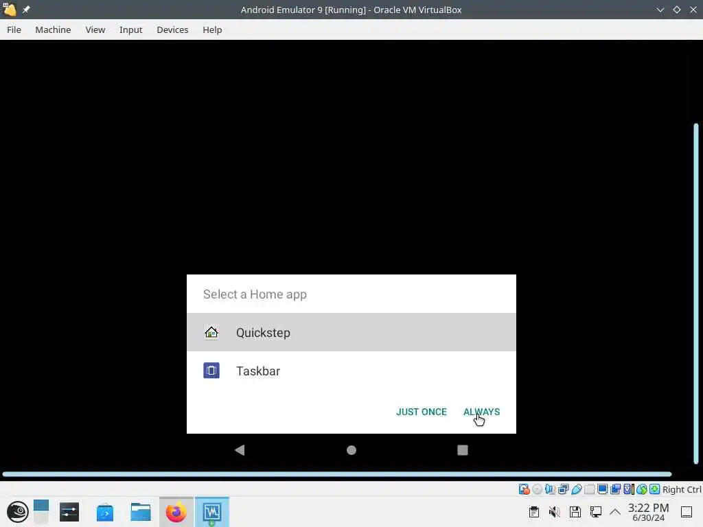
Task: Click the audio status icon in VirtualBox
Action: [x=550, y=489]
